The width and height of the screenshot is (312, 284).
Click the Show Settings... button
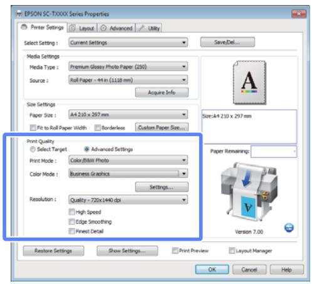[127, 251]
